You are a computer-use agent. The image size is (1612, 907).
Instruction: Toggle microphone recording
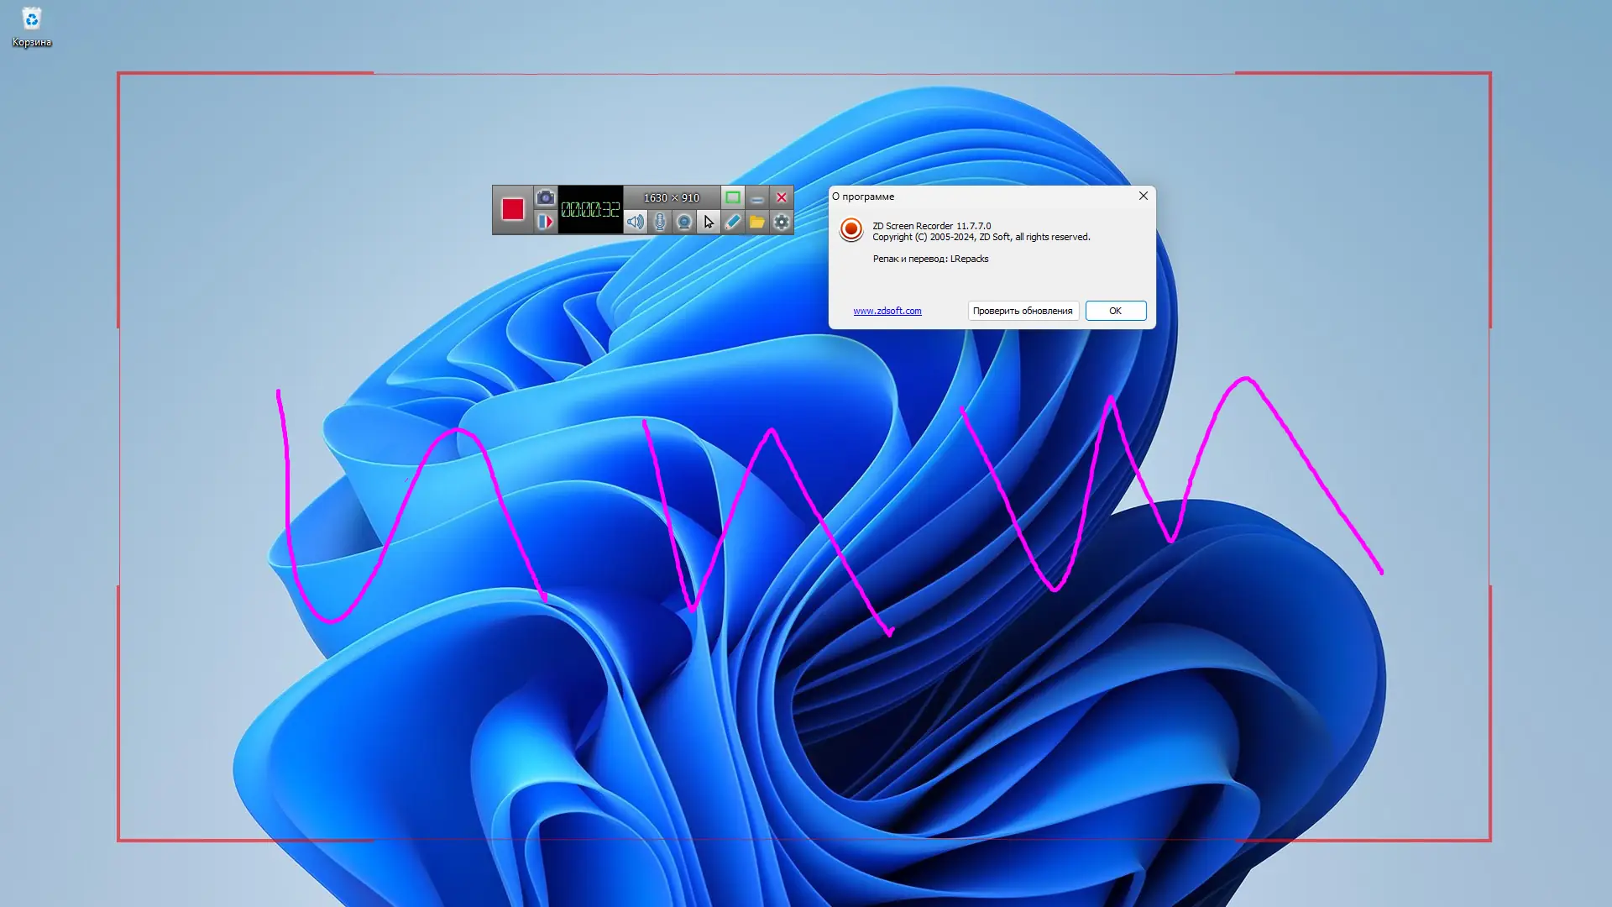(660, 222)
